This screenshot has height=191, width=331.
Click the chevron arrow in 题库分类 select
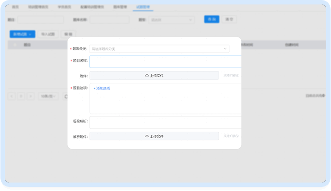click(225, 49)
